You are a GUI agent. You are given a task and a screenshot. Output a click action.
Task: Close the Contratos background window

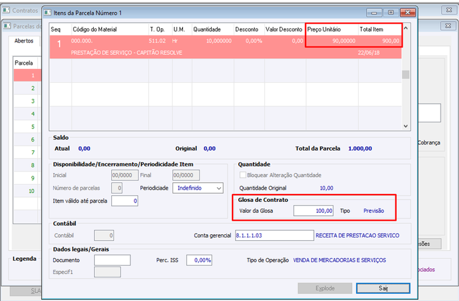449,10
